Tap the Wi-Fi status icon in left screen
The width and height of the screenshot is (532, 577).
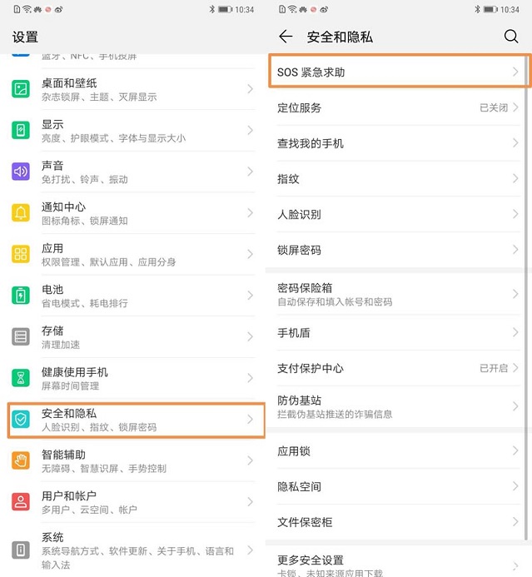27,9
